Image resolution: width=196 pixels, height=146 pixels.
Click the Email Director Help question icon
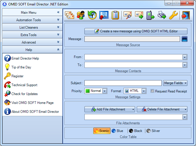click(7, 58)
